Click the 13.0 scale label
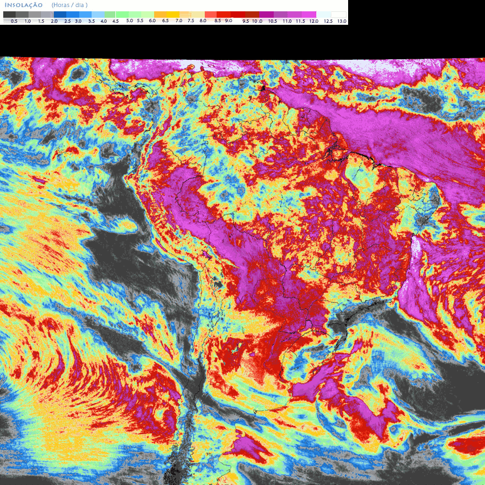The width and height of the screenshot is (485, 485). click(342, 21)
